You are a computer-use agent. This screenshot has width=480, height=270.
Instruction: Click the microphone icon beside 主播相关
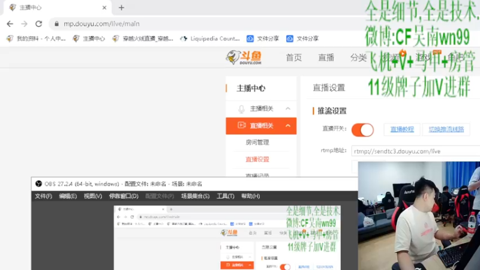(242, 109)
